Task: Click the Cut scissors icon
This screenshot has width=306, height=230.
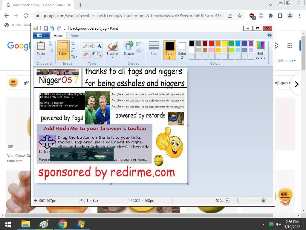Action: point(50,43)
